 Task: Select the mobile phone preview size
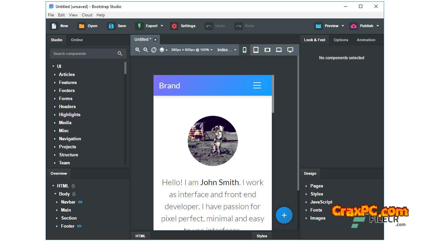pos(245,50)
